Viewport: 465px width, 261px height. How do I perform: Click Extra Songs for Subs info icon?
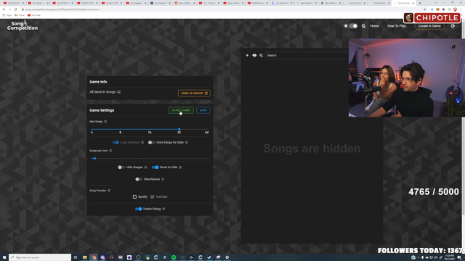coord(187,142)
